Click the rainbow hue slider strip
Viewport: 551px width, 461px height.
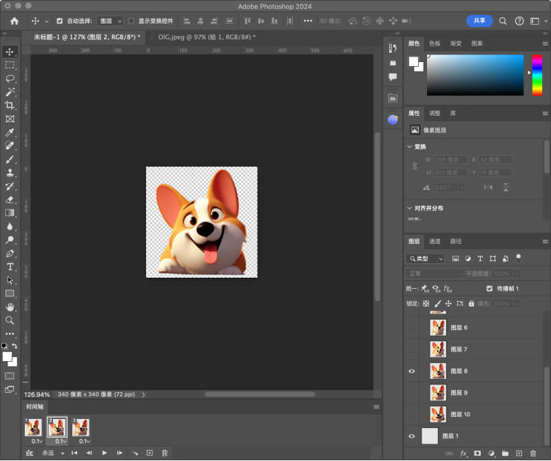point(537,75)
